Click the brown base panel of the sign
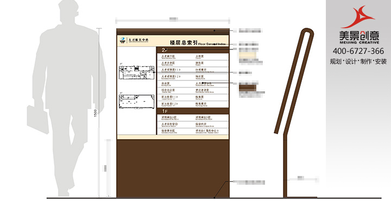 coord(173,168)
